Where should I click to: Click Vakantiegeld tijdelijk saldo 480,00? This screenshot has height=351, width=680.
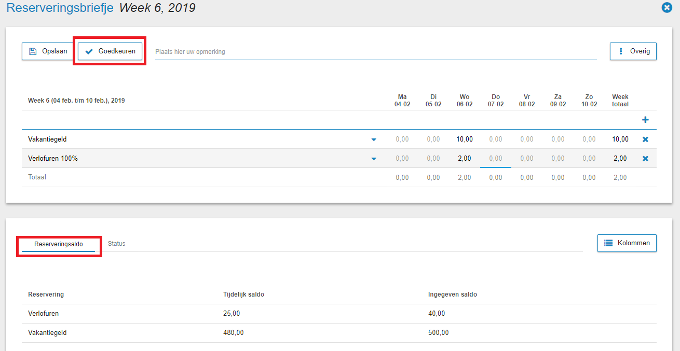pyautogui.click(x=233, y=333)
